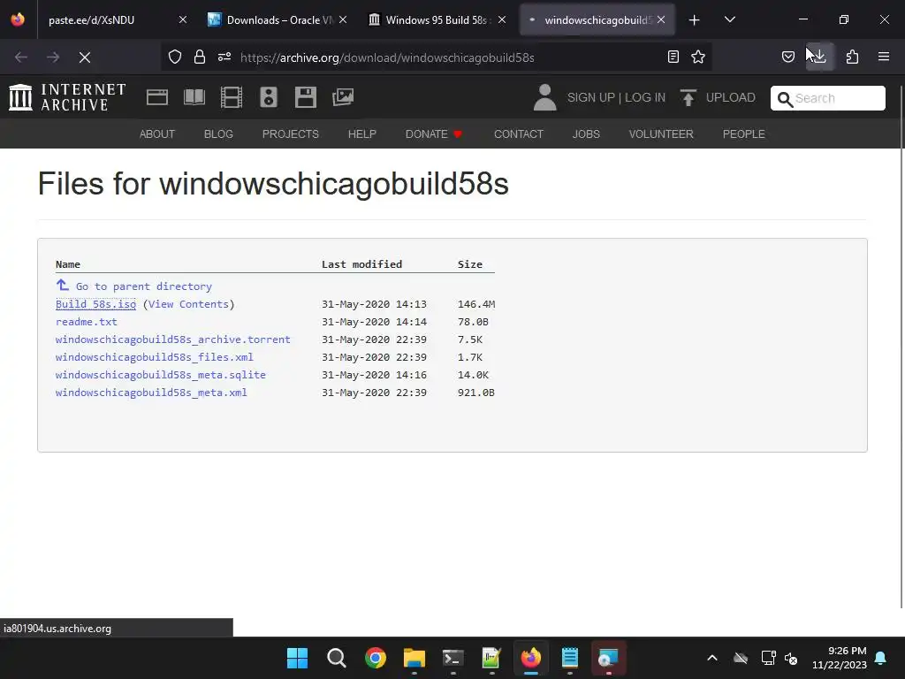Screen dimensions: 905x679
Task: Stop loading the page with X button
Action: pos(84,57)
